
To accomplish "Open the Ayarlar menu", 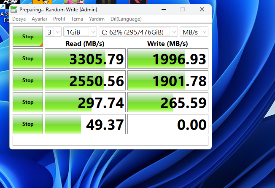I will (40, 19).
